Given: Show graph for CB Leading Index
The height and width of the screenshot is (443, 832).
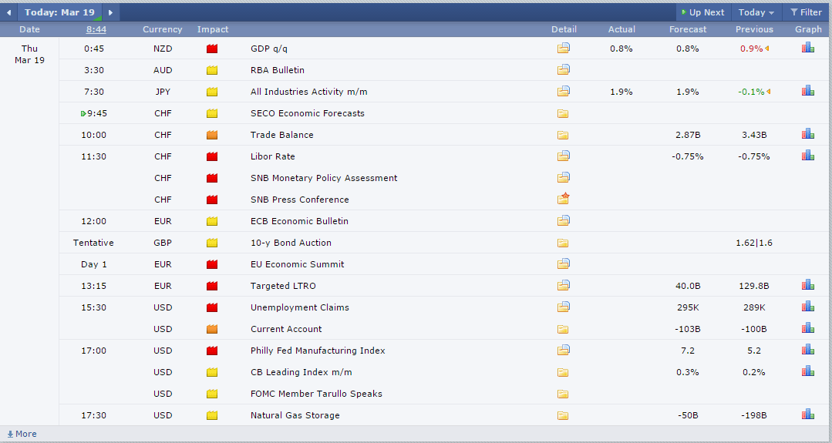Looking at the screenshot, I should (x=807, y=371).
